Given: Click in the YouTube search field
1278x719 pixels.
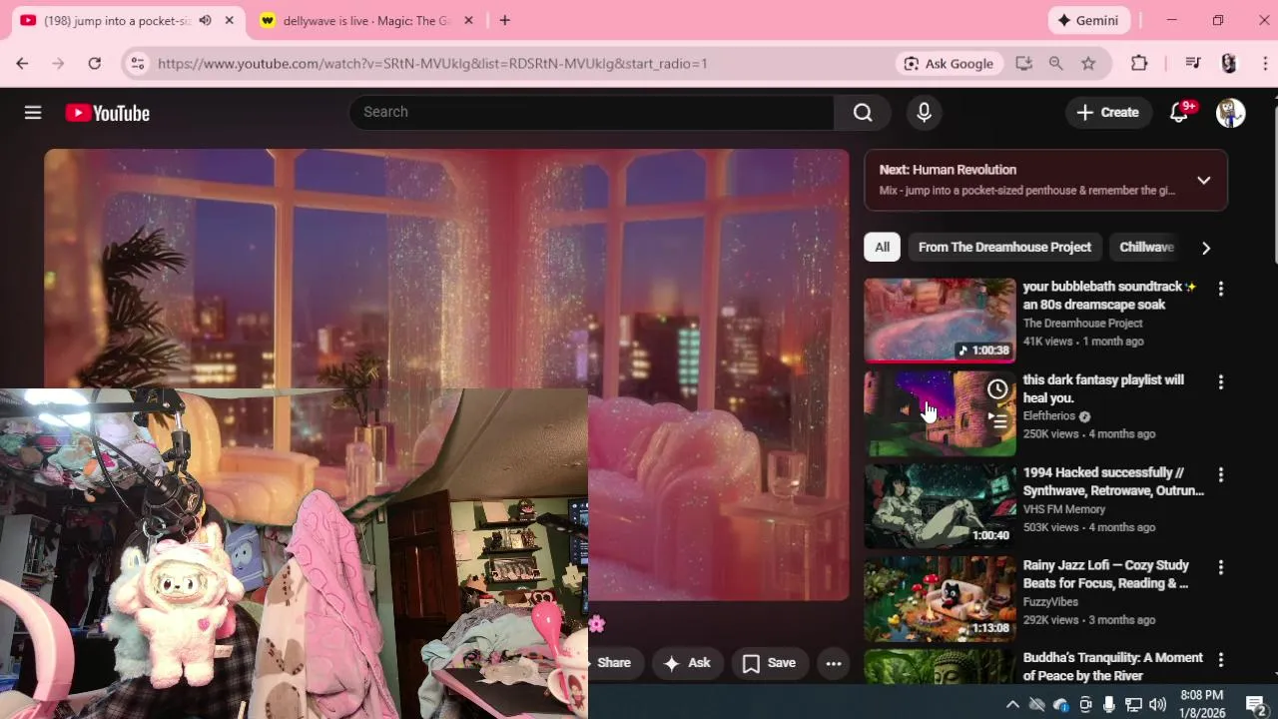Looking at the screenshot, I should [x=591, y=113].
